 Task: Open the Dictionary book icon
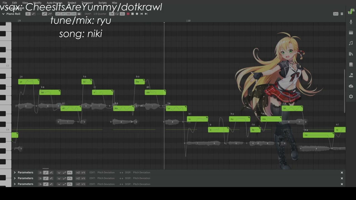[351, 64]
